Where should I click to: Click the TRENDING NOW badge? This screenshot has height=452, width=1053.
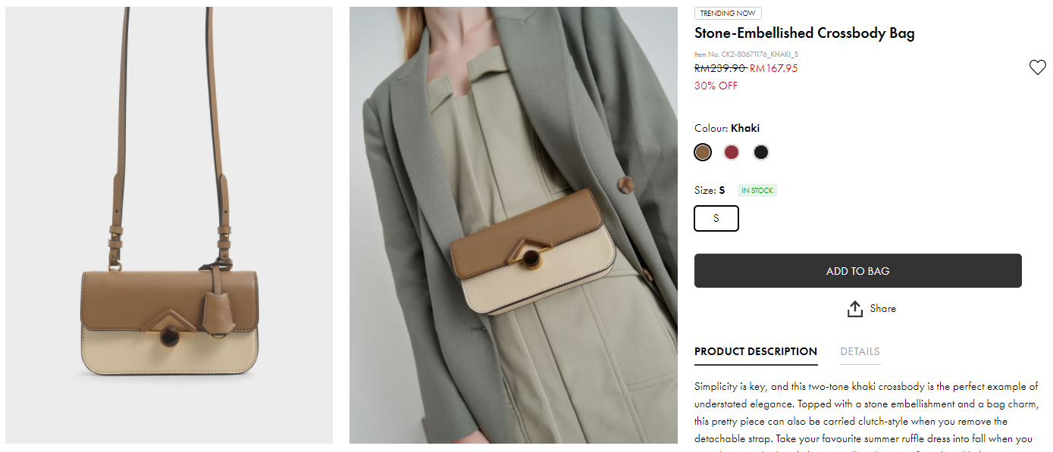coord(728,13)
